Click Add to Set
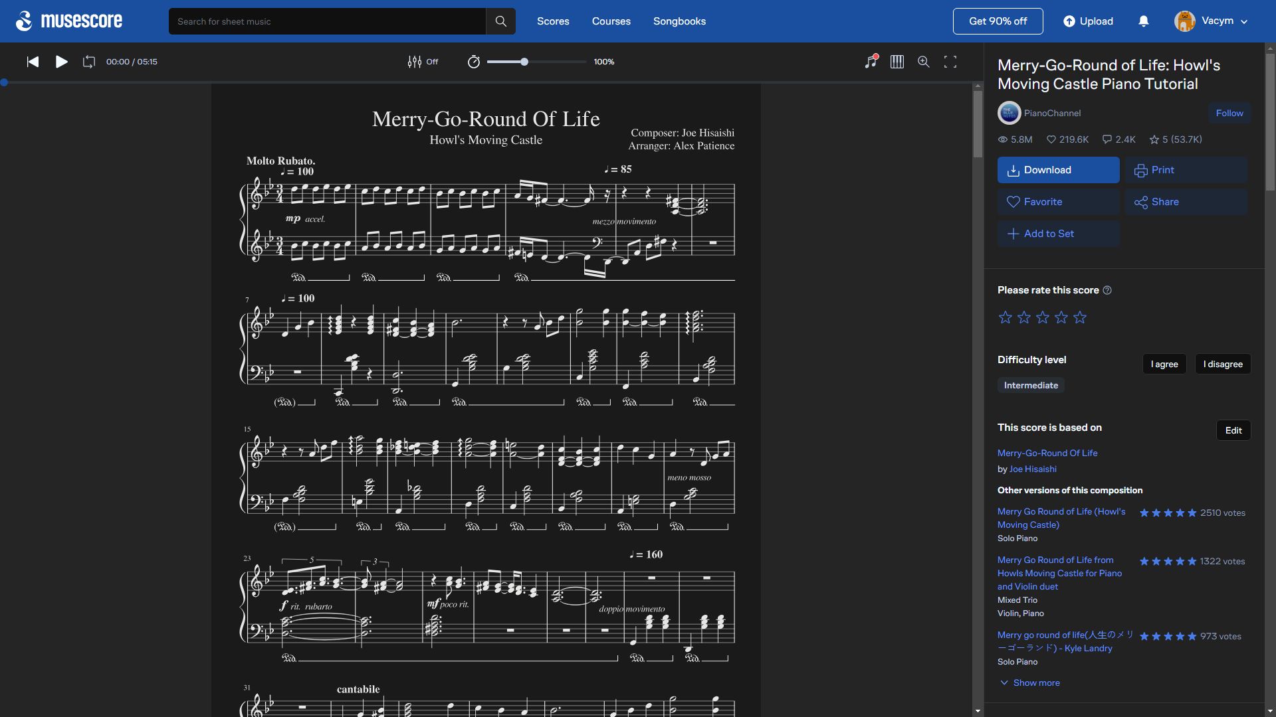The height and width of the screenshot is (717, 1276). tap(1058, 234)
